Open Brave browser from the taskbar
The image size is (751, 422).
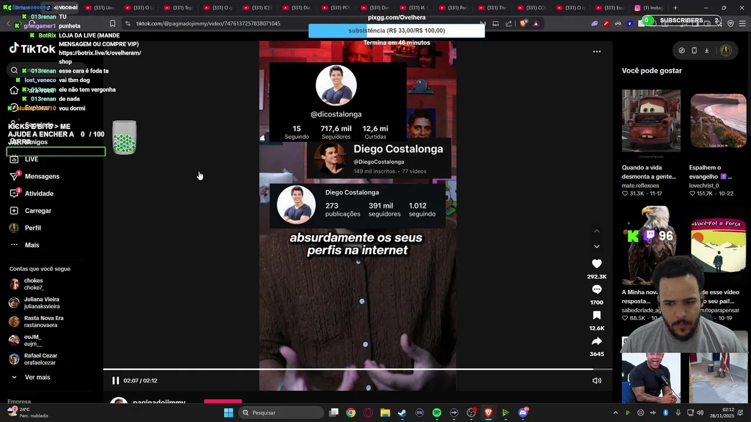pos(488,413)
